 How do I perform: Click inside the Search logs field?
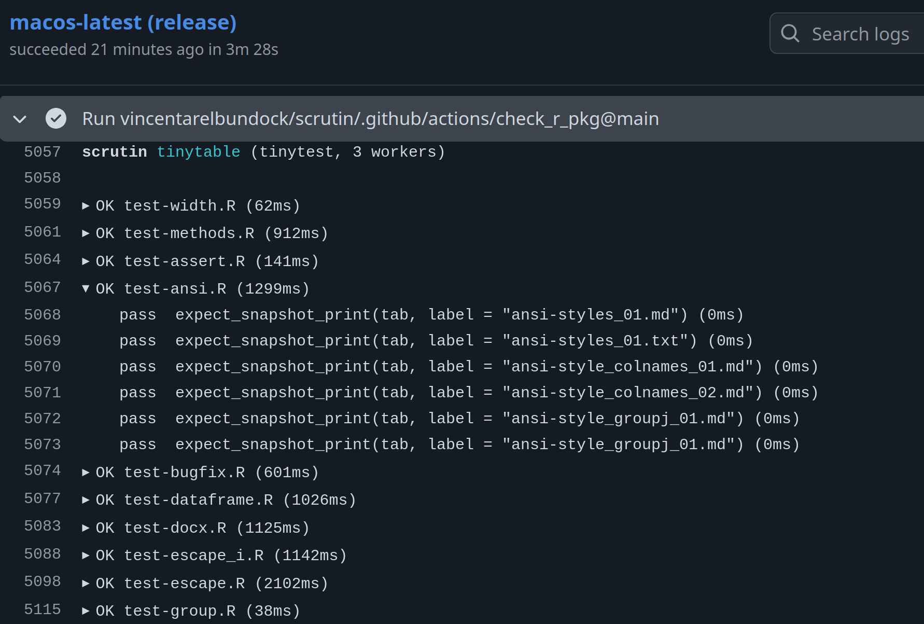pos(861,33)
